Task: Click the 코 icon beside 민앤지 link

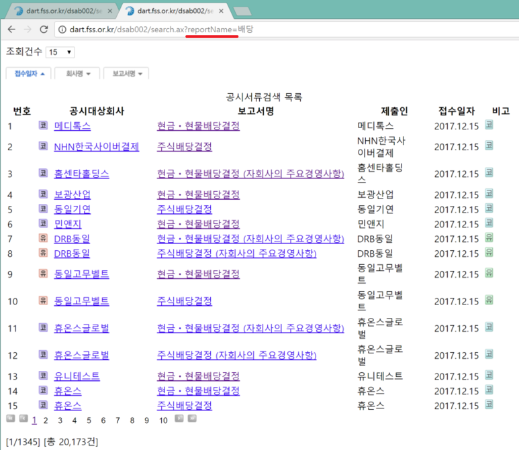Action: (x=43, y=223)
